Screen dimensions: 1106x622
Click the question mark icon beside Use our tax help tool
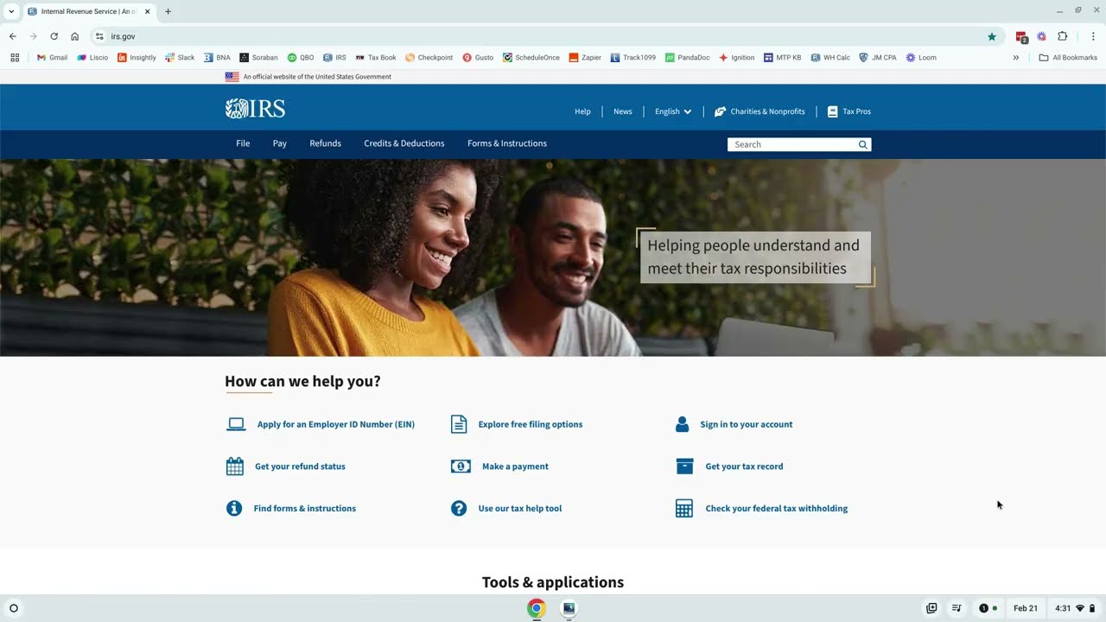coord(459,508)
